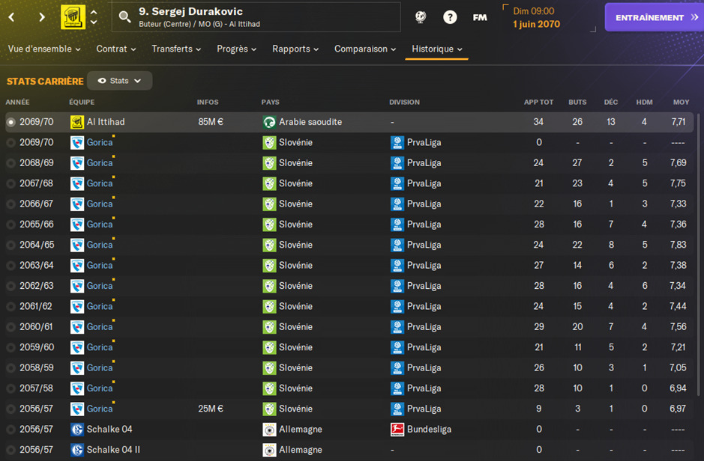
Task: Click the Allemagne flag in Schalke 04 row
Action: (269, 429)
